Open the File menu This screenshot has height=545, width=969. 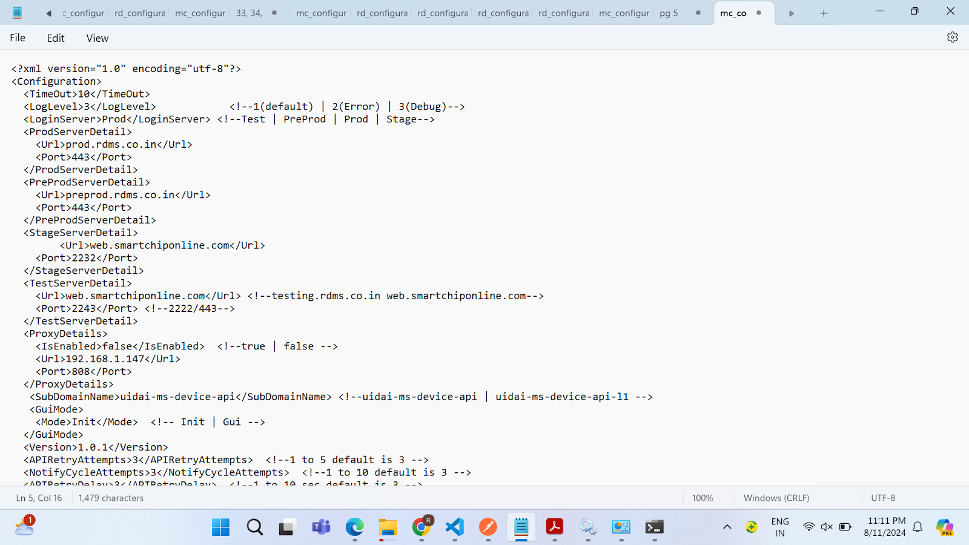point(18,38)
